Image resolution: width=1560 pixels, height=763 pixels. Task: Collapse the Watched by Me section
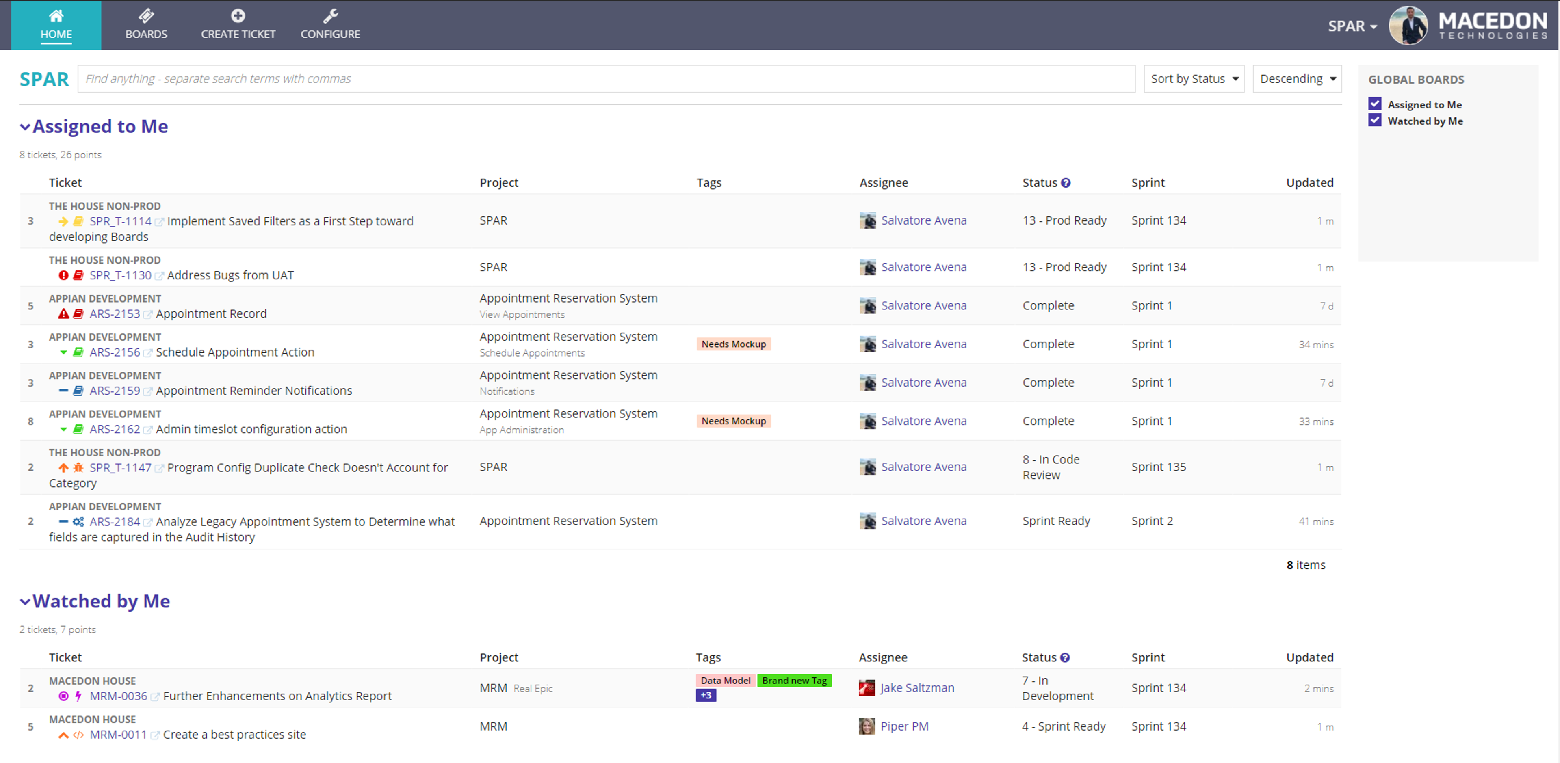pos(25,601)
